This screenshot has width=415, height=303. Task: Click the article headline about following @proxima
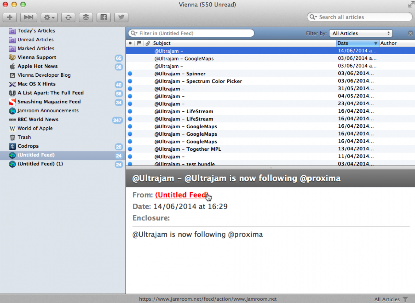pyautogui.click(x=236, y=178)
